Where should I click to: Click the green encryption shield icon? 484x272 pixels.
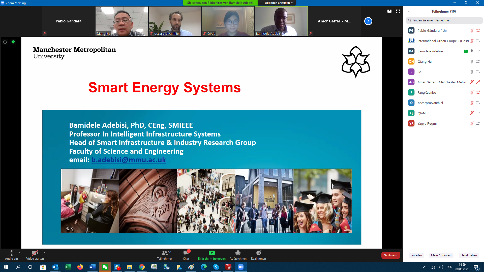pyautogui.click(x=13, y=42)
